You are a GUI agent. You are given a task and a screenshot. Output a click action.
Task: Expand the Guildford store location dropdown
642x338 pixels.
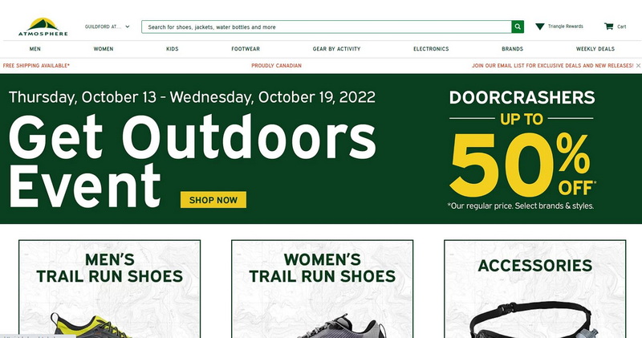tap(108, 26)
